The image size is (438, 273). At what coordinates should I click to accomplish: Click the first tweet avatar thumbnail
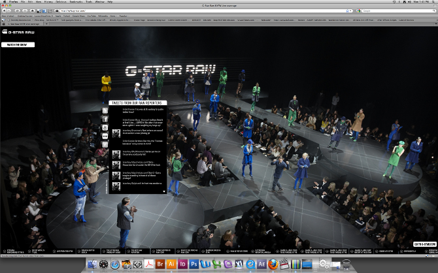(116, 133)
